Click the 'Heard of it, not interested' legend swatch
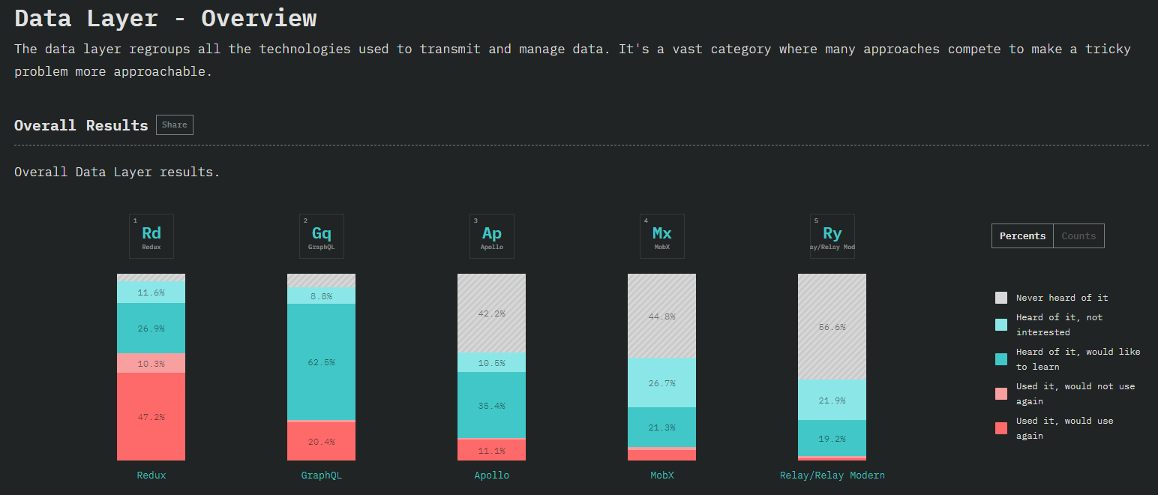This screenshot has width=1158, height=495. [1001, 325]
